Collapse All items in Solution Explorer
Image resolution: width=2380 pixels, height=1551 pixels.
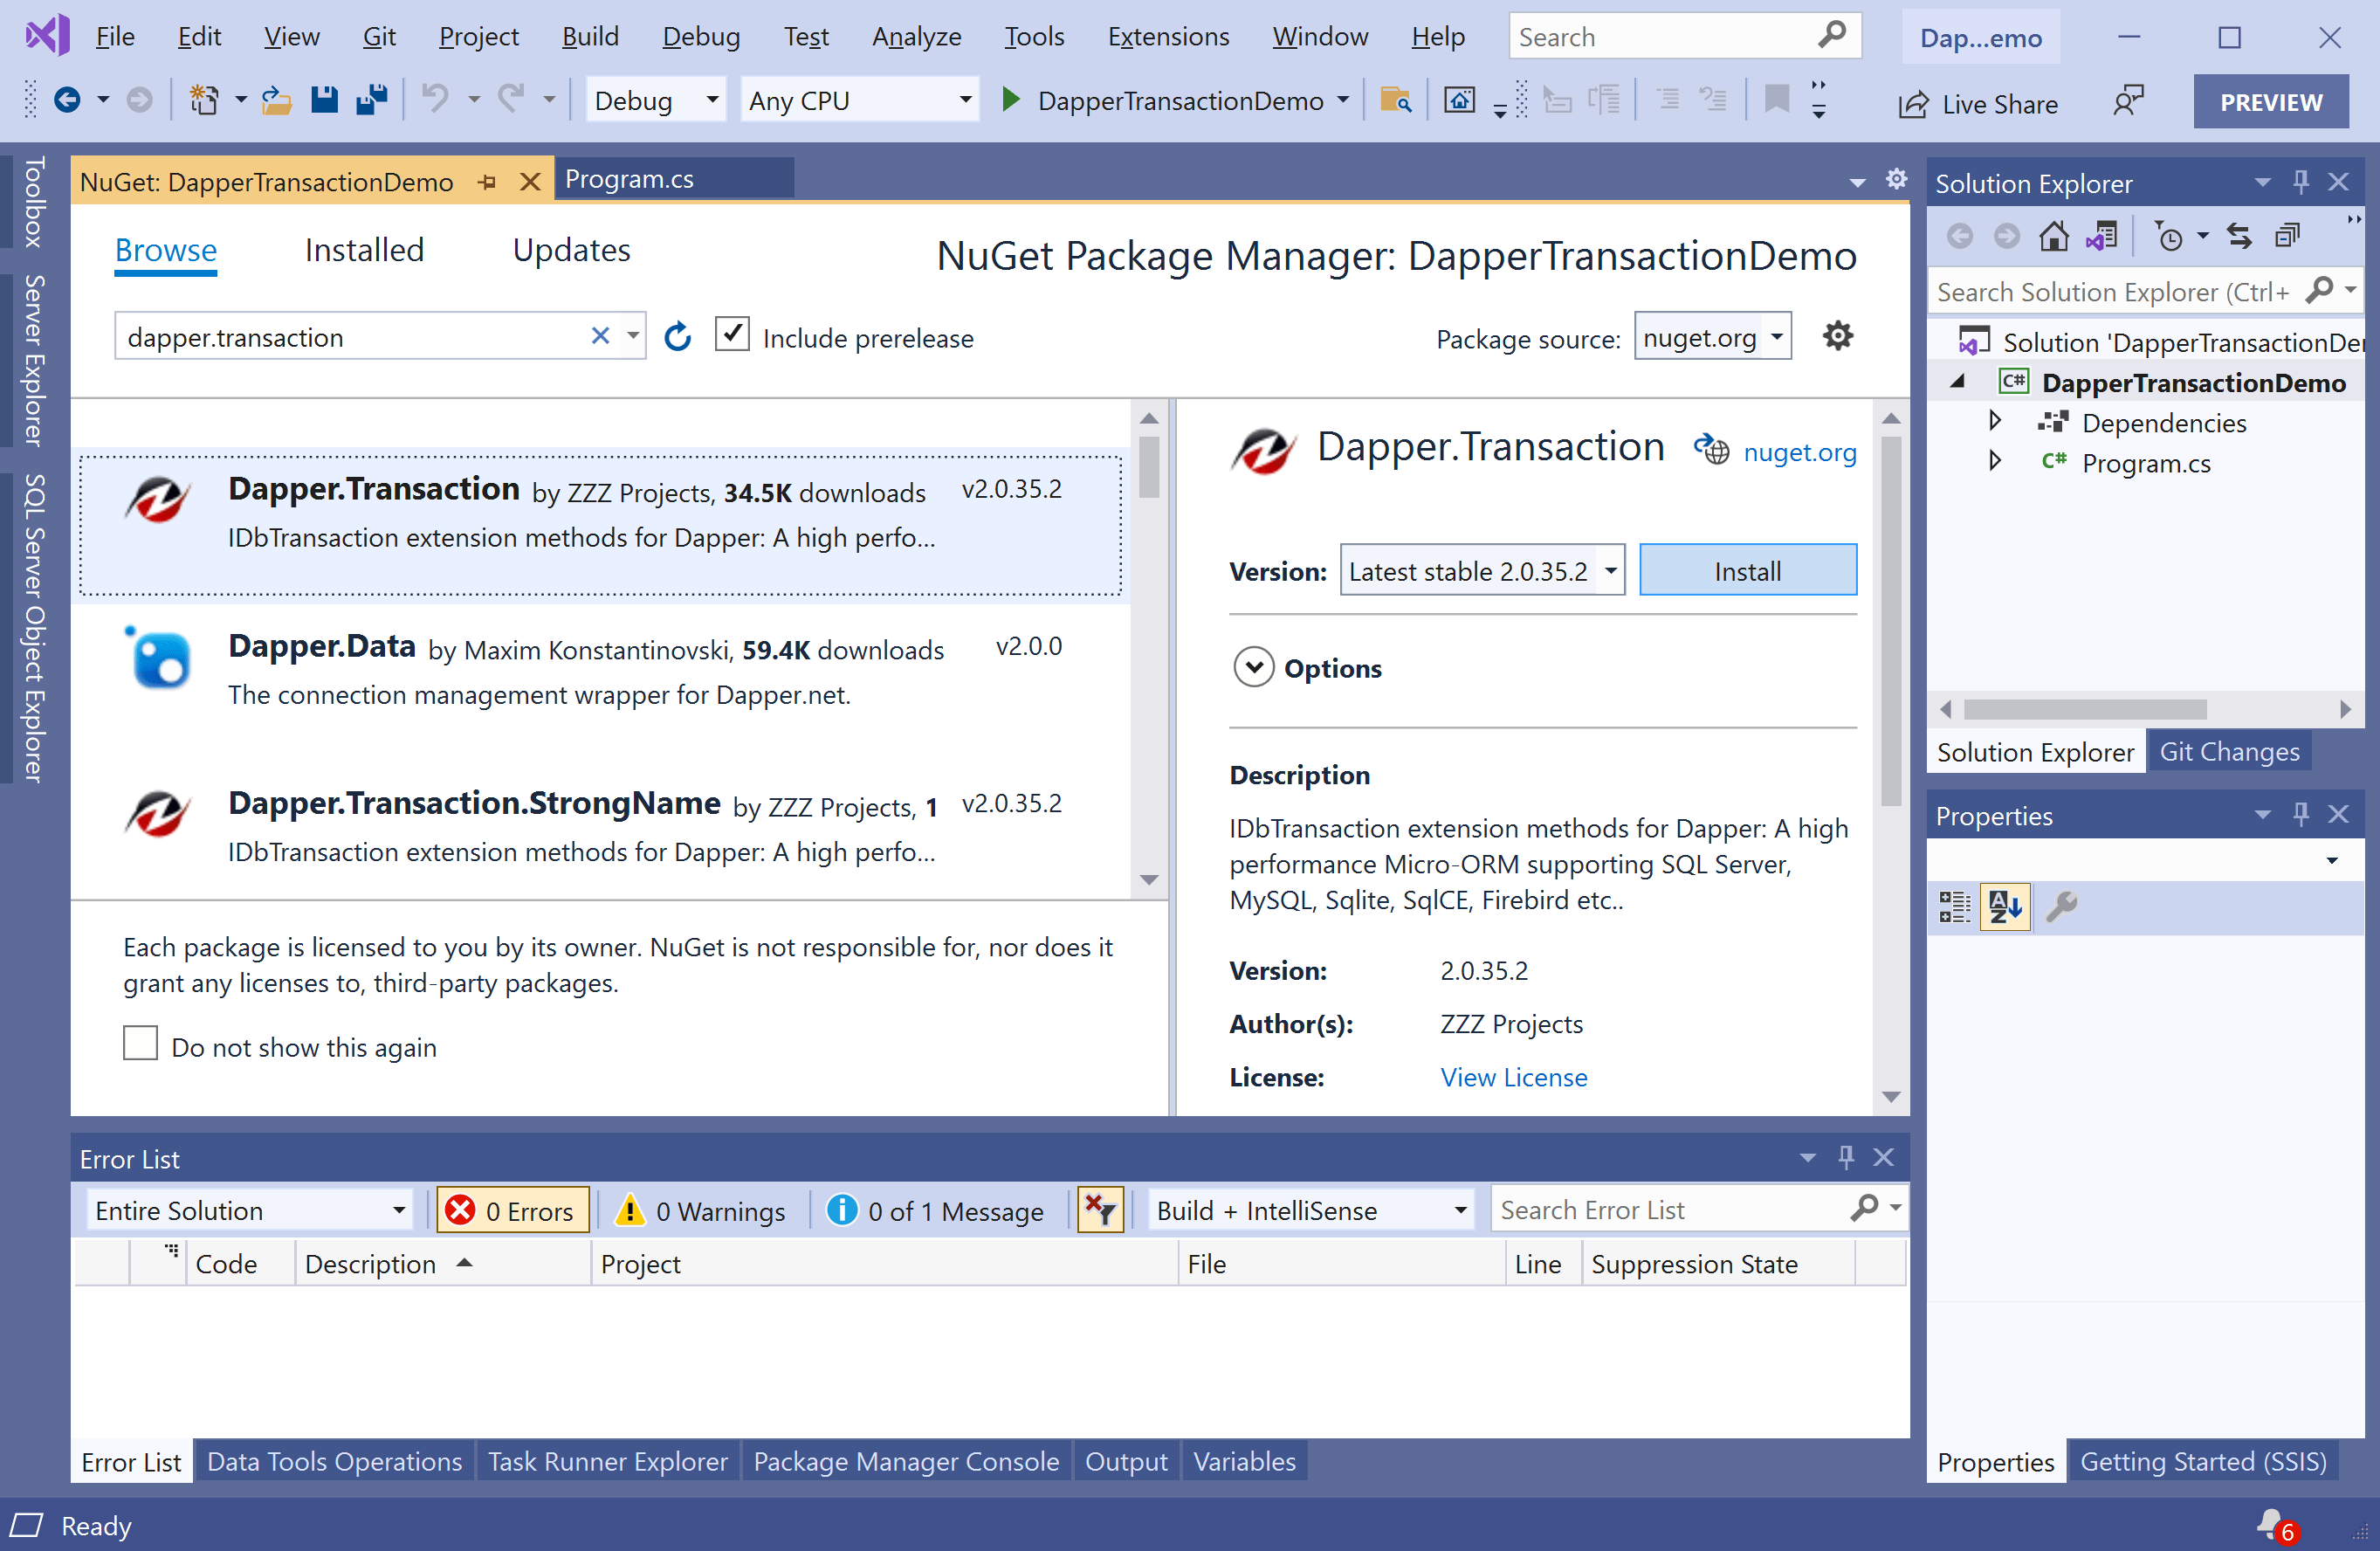point(2288,235)
